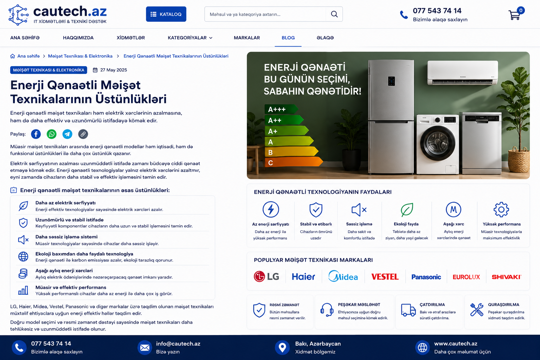
Task: Click the Bakı, Azərbaycan address text
Action: pos(318,343)
